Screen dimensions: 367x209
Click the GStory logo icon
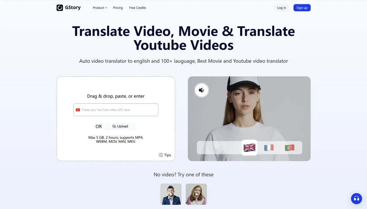pos(60,8)
